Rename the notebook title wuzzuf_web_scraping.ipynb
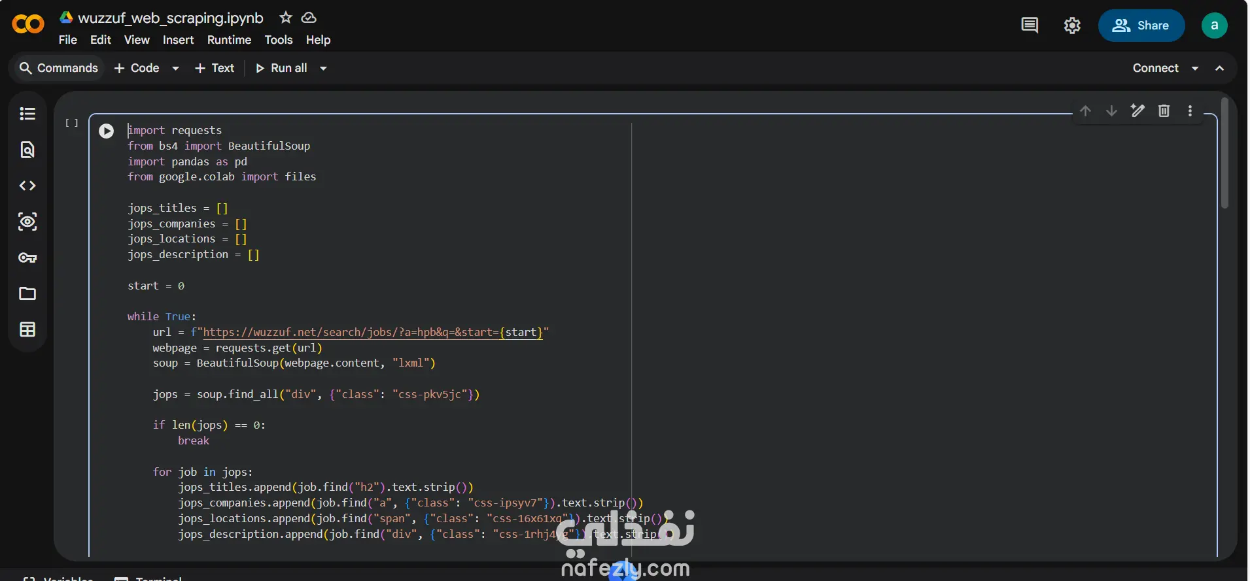The image size is (1250, 581). 171,18
